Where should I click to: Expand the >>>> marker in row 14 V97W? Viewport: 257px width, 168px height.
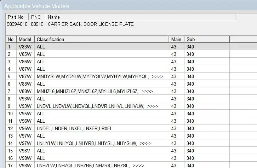point(145,143)
